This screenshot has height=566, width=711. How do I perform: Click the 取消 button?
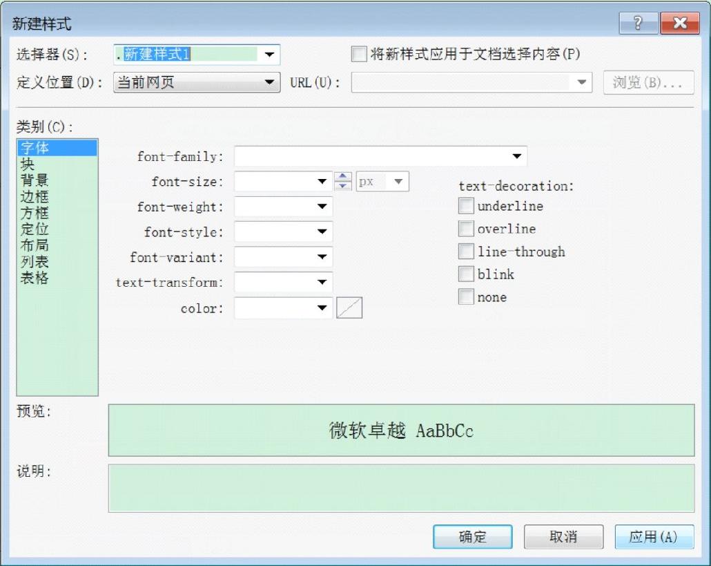tap(564, 537)
